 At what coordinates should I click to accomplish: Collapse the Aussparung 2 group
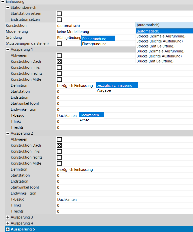tap(8, 133)
